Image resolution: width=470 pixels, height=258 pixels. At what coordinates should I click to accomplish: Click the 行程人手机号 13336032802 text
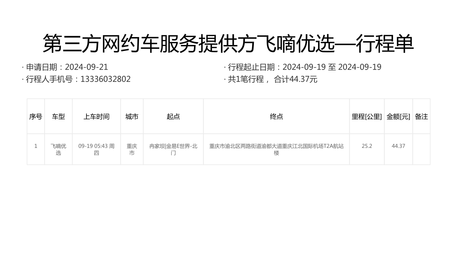(x=76, y=79)
